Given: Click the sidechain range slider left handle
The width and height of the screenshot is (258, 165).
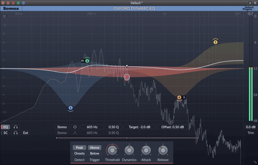Looking at the screenshot, I should (x=57, y=138).
